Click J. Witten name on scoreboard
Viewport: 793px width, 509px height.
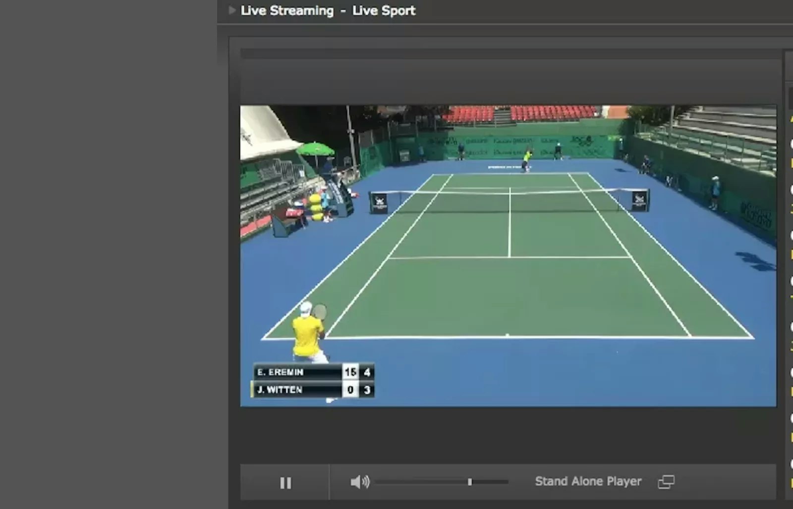pos(280,390)
